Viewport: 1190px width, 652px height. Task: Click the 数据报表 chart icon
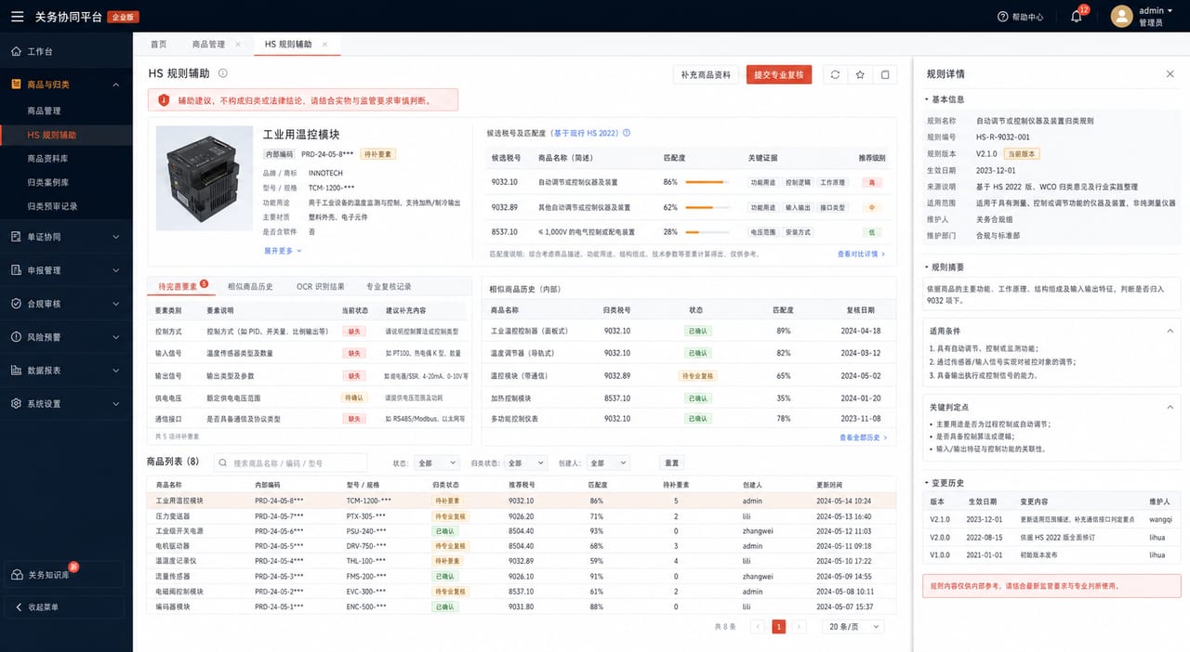[x=16, y=371]
